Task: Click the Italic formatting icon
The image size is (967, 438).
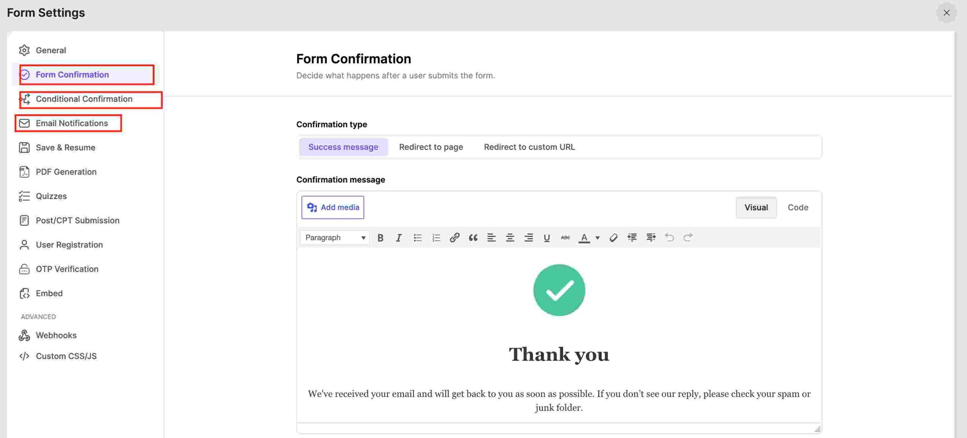Action: (x=399, y=238)
